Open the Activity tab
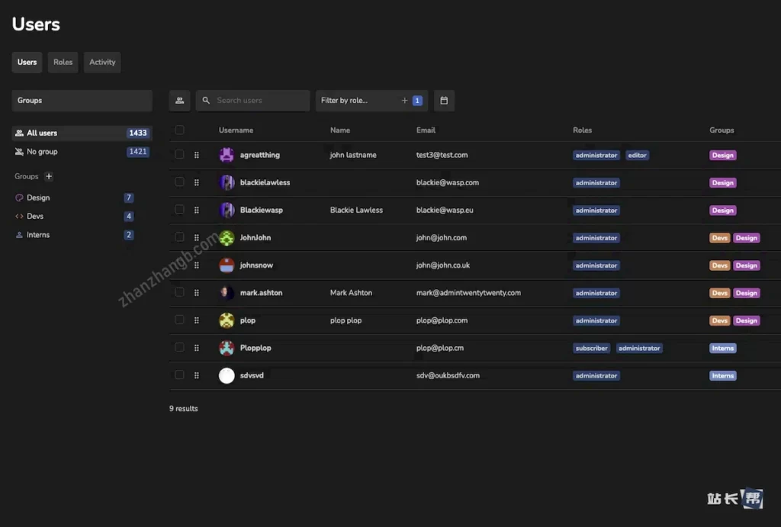This screenshot has height=527, width=781. coord(102,62)
